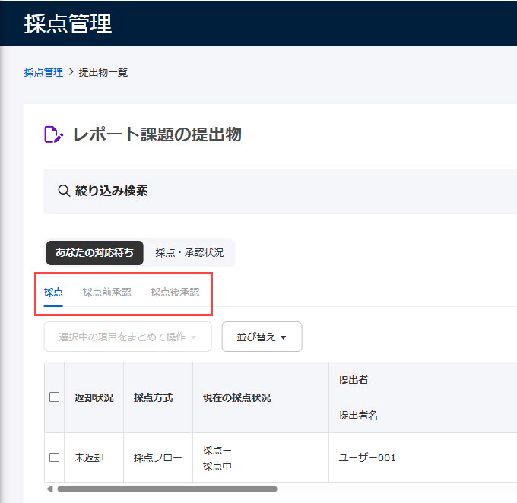Click the 採点管理 page title in header
517x503 pixels.
(x=68, y=24)
